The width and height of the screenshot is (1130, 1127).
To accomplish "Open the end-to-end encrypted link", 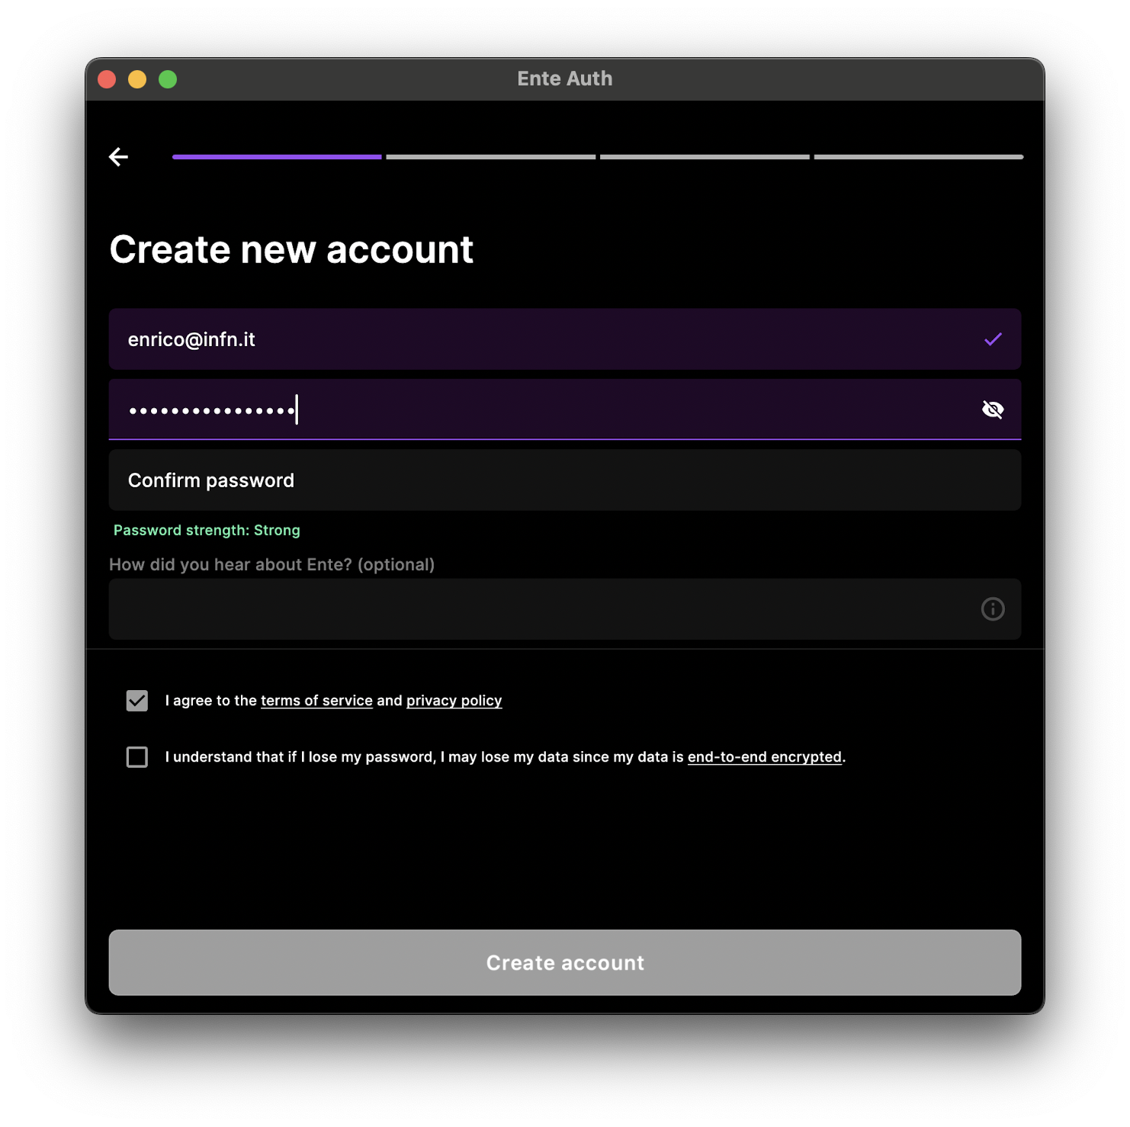I will tap(764, 757).
